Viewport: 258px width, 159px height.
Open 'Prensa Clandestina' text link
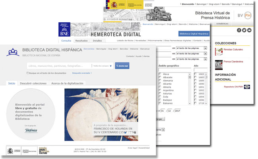[x=233, y=62]
